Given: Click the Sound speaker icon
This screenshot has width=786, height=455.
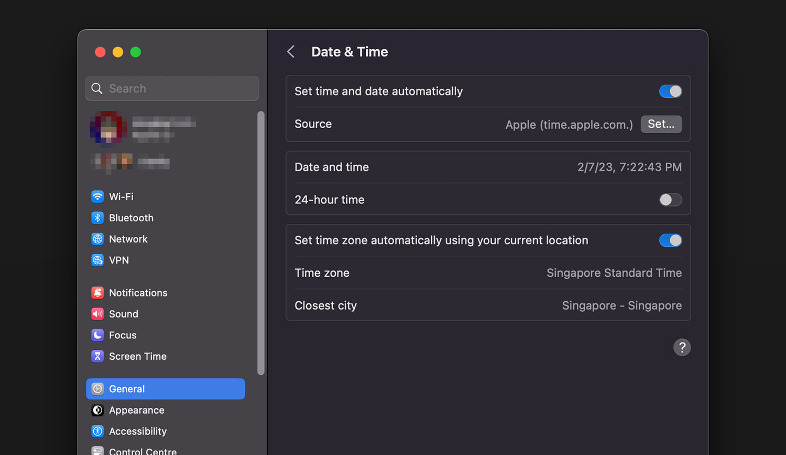Looking at the screenshot, I should tap(97, 314).
